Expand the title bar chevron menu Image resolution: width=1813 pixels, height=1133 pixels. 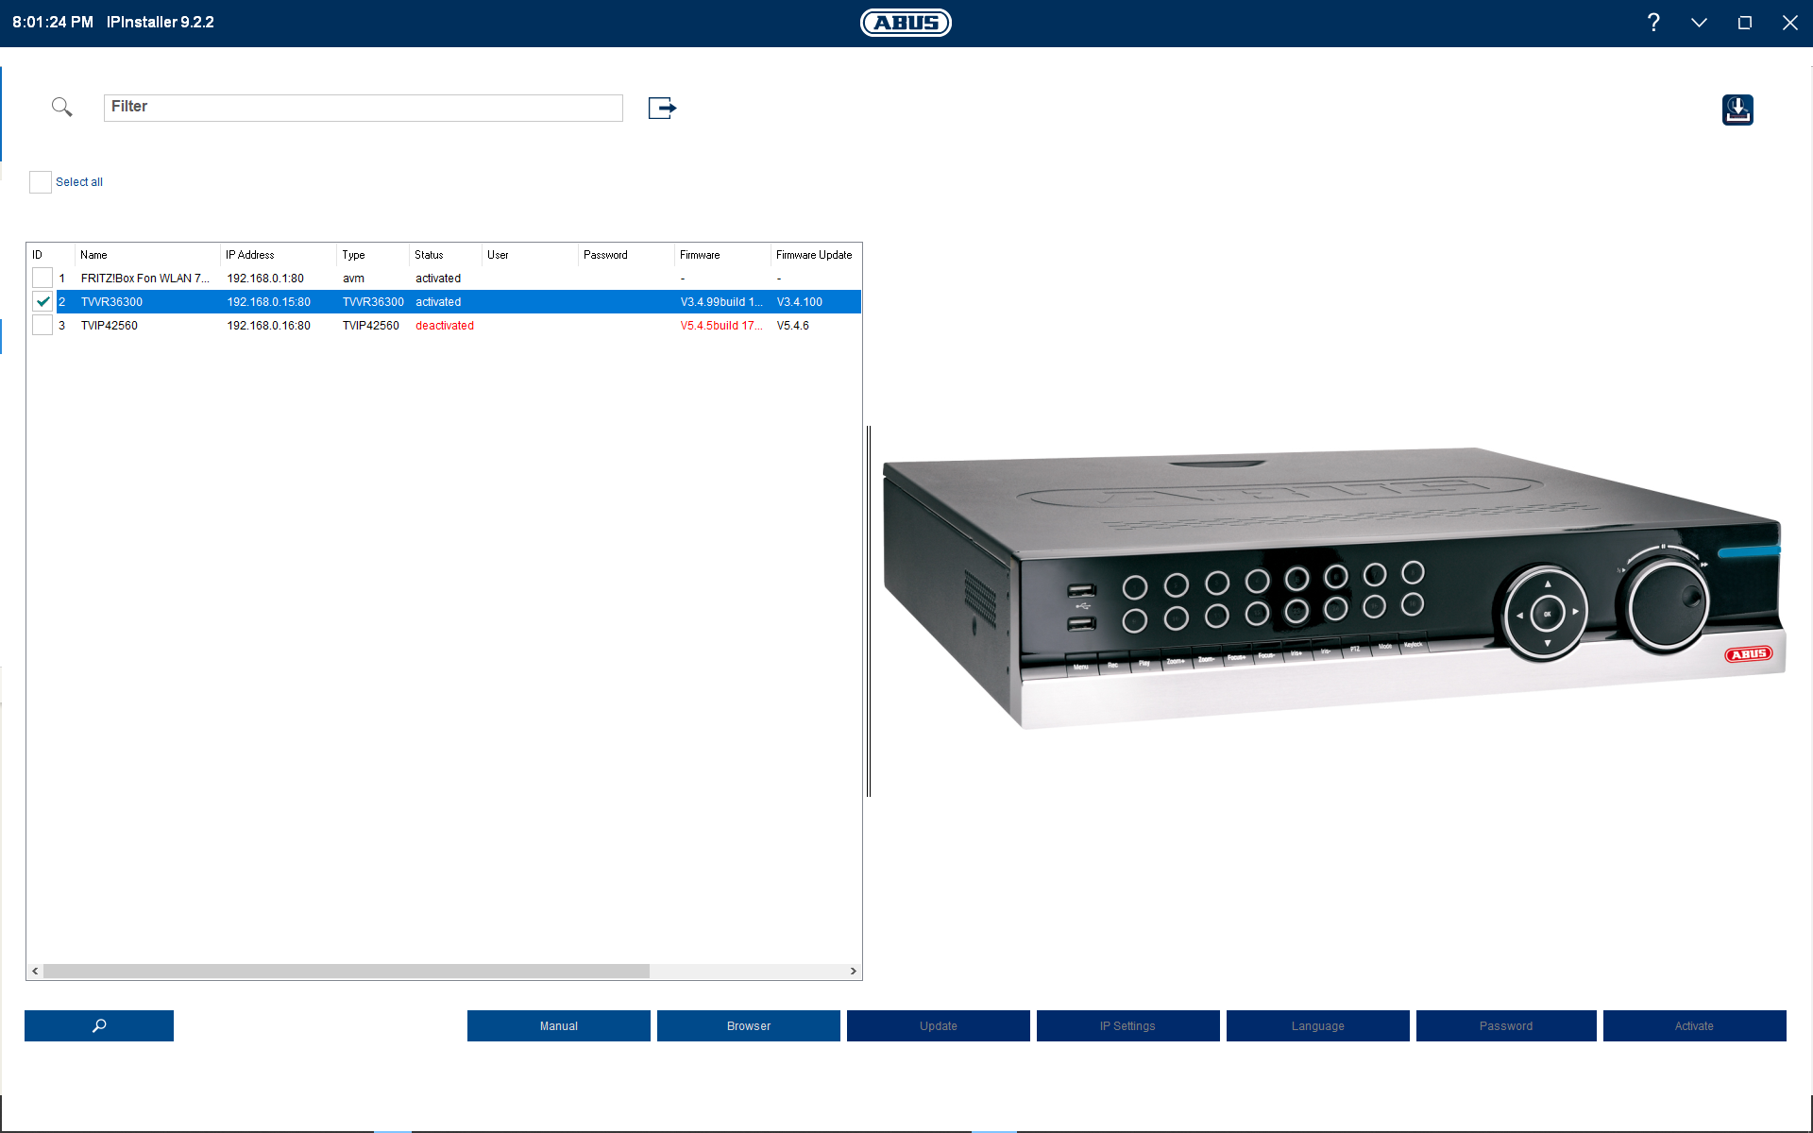pos(1699,23)
